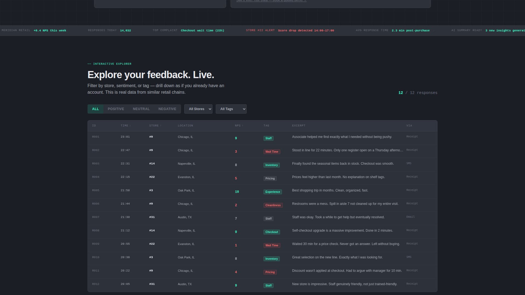The width and height of the screenshot is (525, 295).
Task: Click the Email channel in row R007
Action: (x=410, y=217)
